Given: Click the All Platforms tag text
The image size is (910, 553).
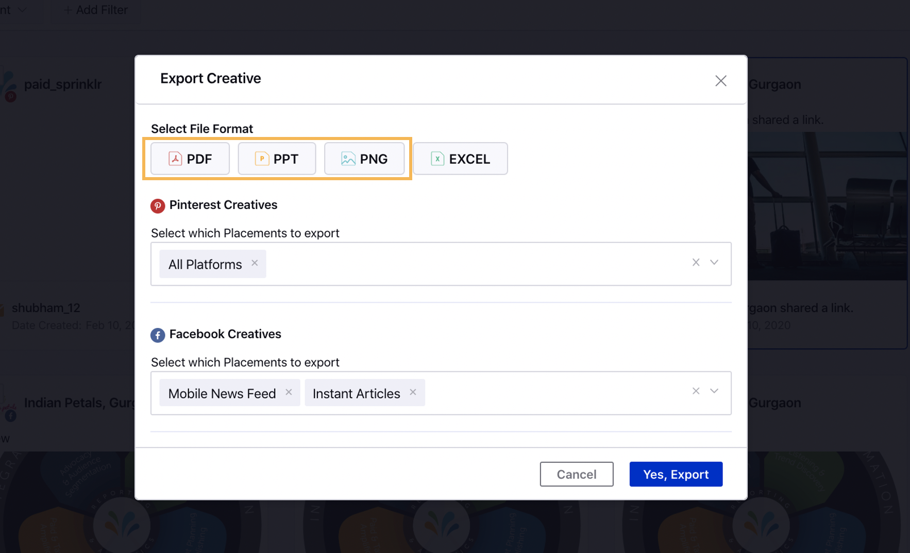Looking at the screenshot, I should [205, 265].
